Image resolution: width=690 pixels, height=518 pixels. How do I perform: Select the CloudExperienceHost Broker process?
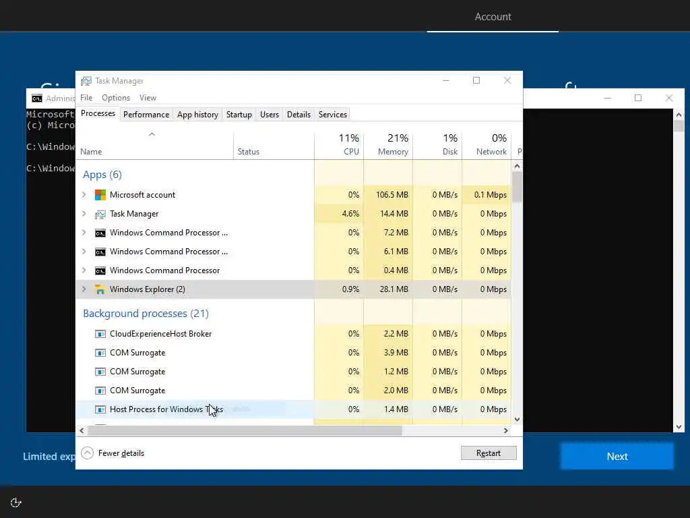tap(294, 334)
